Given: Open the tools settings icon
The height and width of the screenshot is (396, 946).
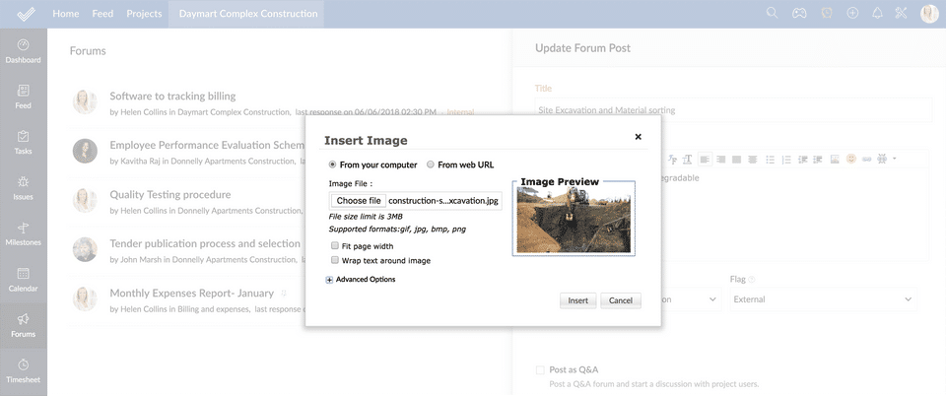Looking at the screenshot, I should 901,14.
